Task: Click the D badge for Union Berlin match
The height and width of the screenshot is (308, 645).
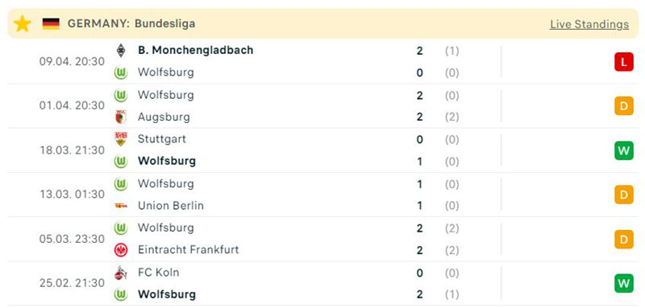Action: (x=624, y=195)
